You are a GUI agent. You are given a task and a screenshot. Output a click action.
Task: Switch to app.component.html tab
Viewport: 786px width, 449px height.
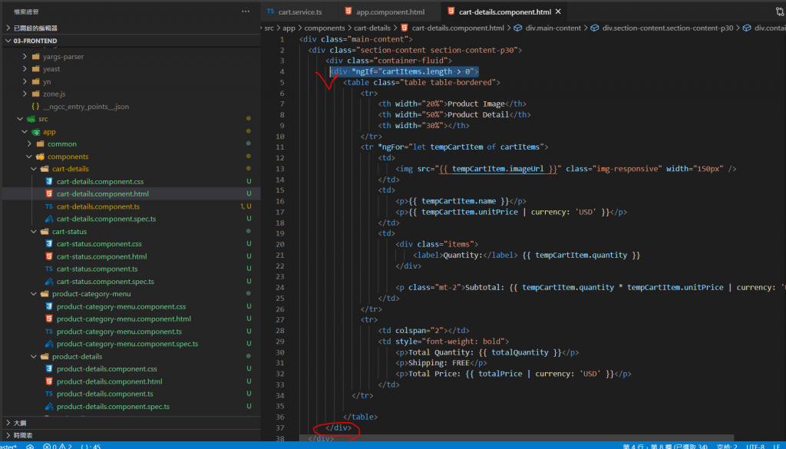[389, 12]
